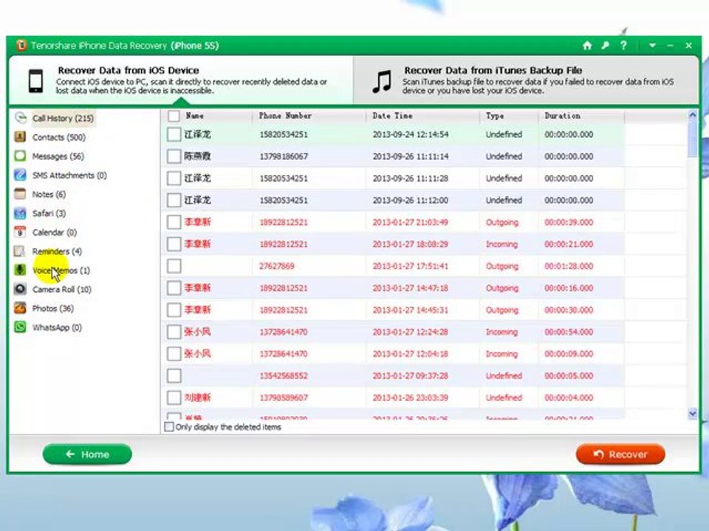Open the title bar dropdown arrow menu

click(x=652, y=45)
